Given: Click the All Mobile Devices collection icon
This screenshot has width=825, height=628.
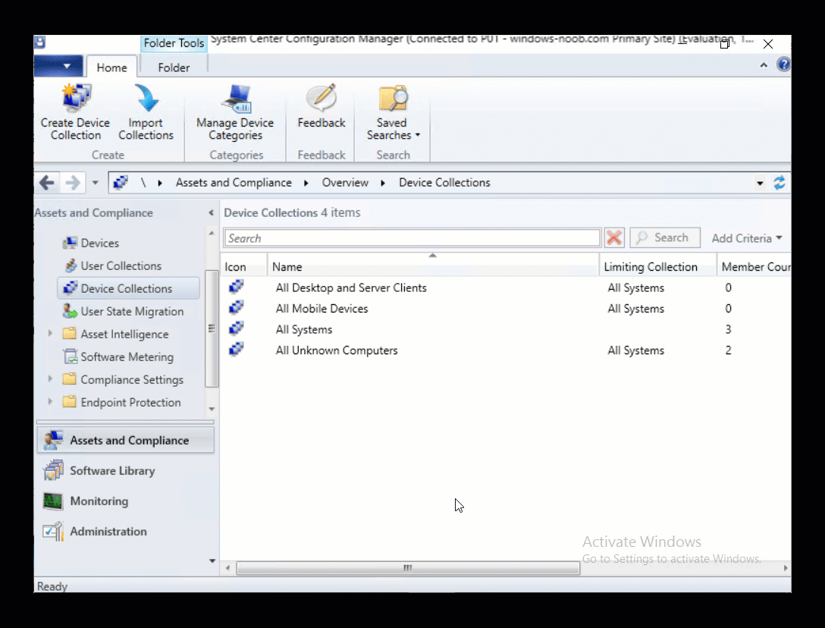Looking at the screenshot, I should (237, 307).
